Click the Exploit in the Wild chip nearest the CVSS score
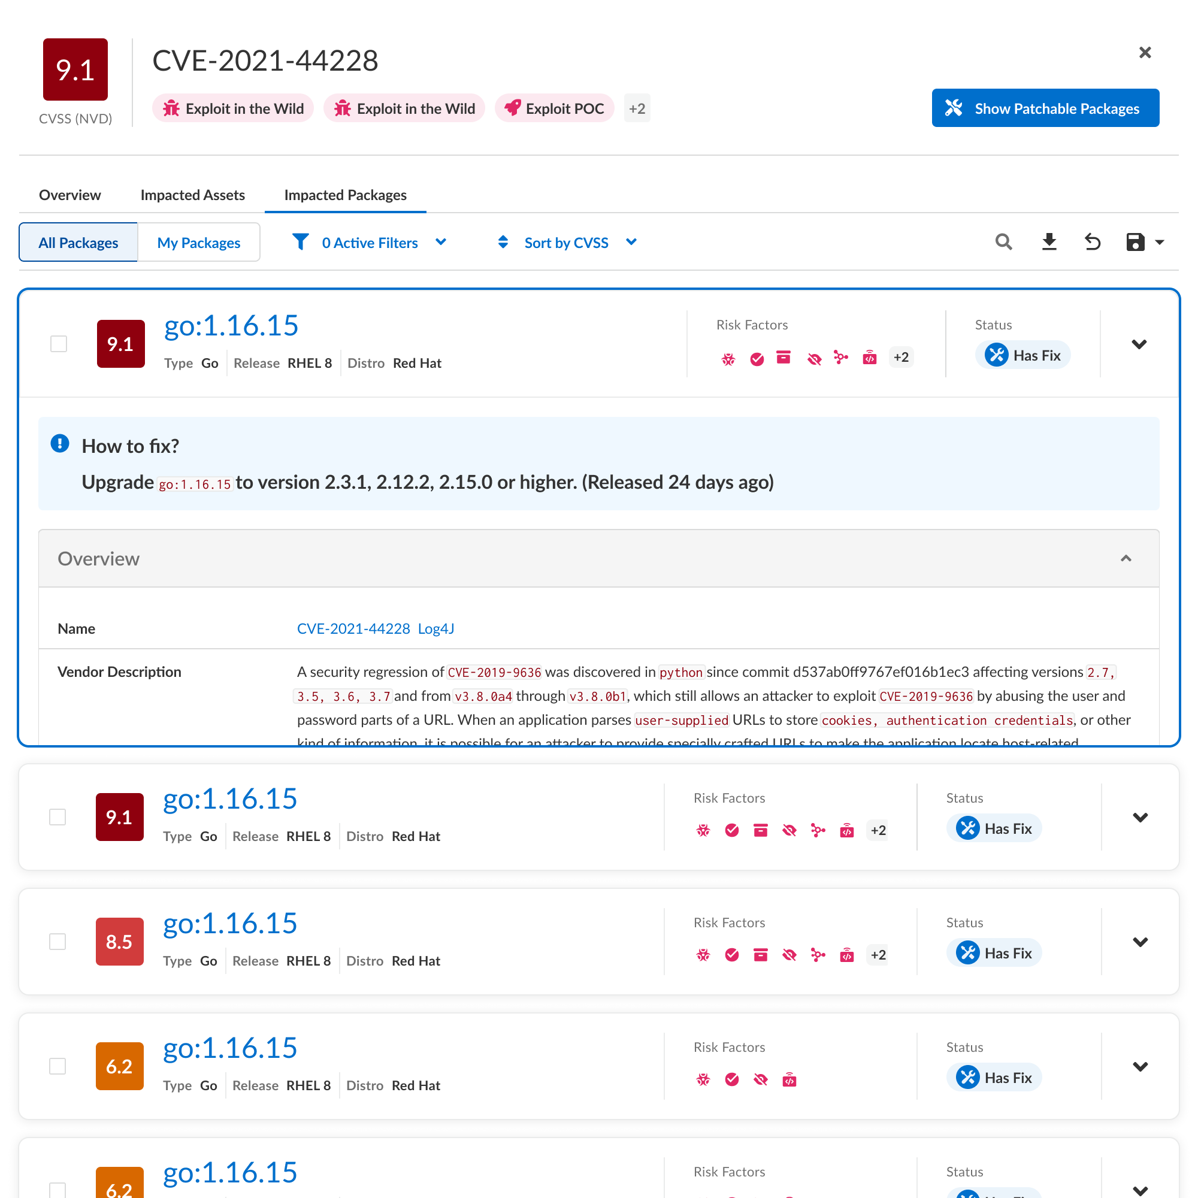The image size is (1198, 1198). (x=232, y=108)
